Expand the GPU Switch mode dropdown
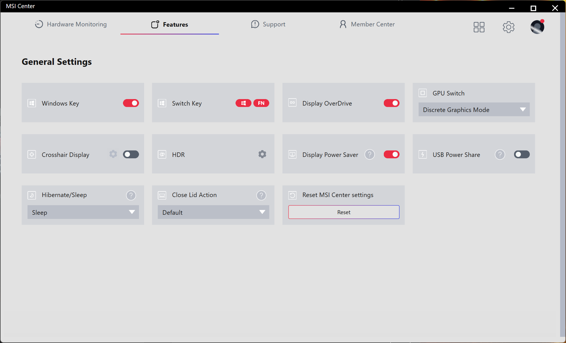The height and width of the screenshot is (343, 566). click(x=474, y=109)
